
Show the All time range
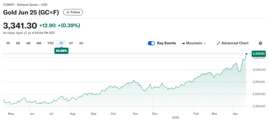(x=81, y=43)
